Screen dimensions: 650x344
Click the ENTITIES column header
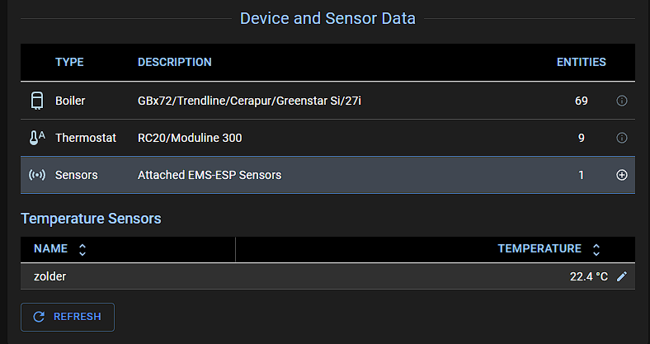click(581, 62)
